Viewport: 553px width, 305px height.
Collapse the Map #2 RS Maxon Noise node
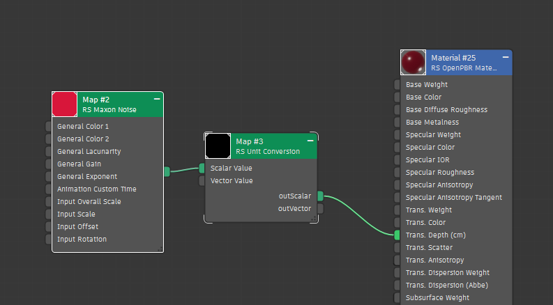click(x=157, y=100)
